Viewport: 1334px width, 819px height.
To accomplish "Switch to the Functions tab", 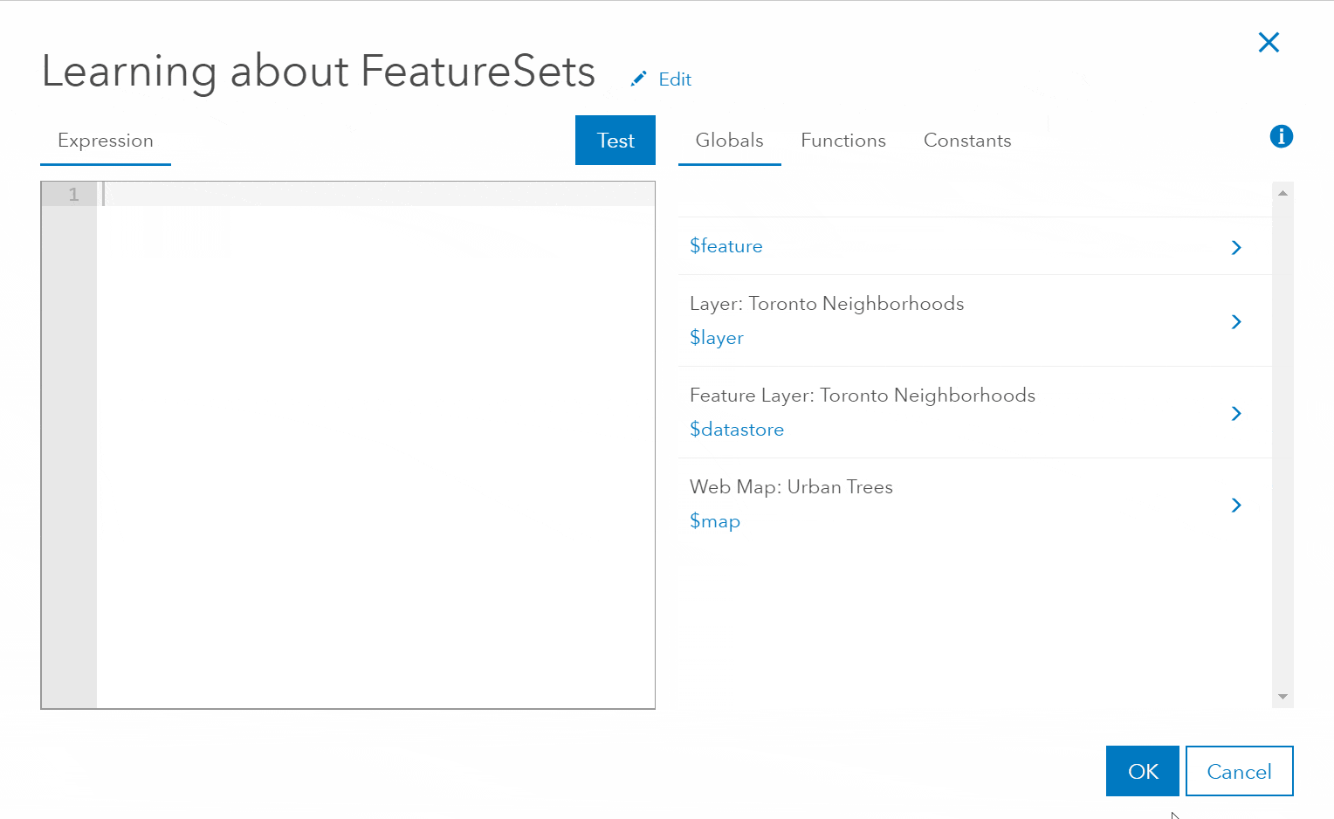I will [842, 141].
